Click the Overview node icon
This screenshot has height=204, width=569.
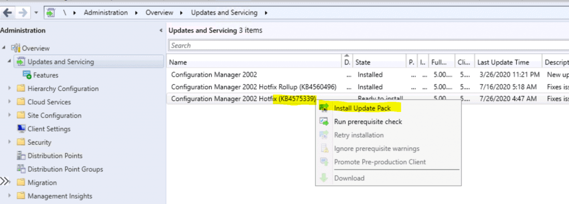coord(16,48)
